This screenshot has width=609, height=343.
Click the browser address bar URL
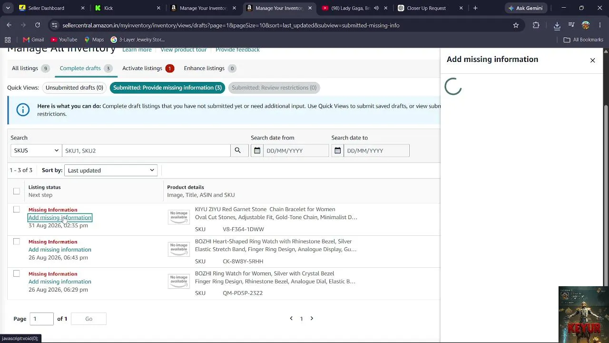click(231, 25)
